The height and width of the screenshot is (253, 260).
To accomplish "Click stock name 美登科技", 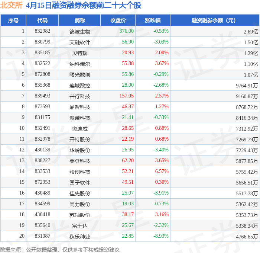I will (x=80, y=161).
